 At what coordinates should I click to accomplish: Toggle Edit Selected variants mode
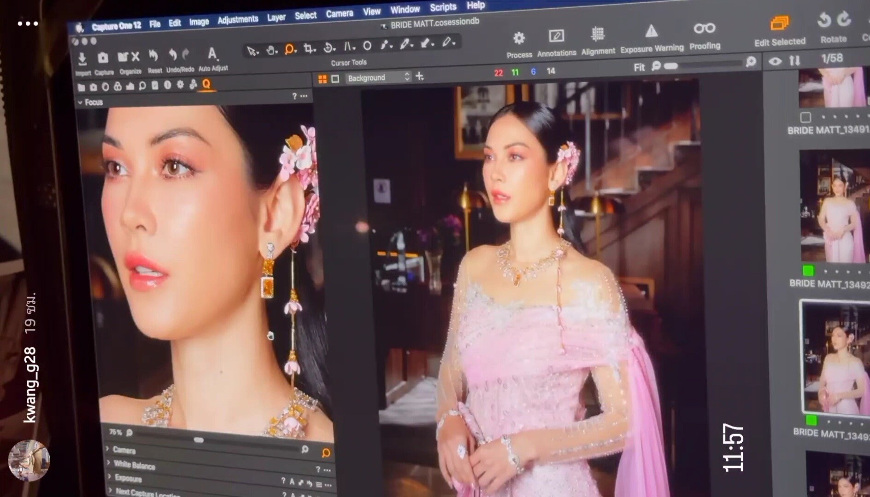pyautogui.click(x=780, y=23)
